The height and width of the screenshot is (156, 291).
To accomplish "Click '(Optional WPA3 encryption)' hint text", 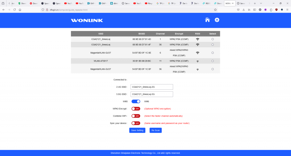I will click(157, 109).
